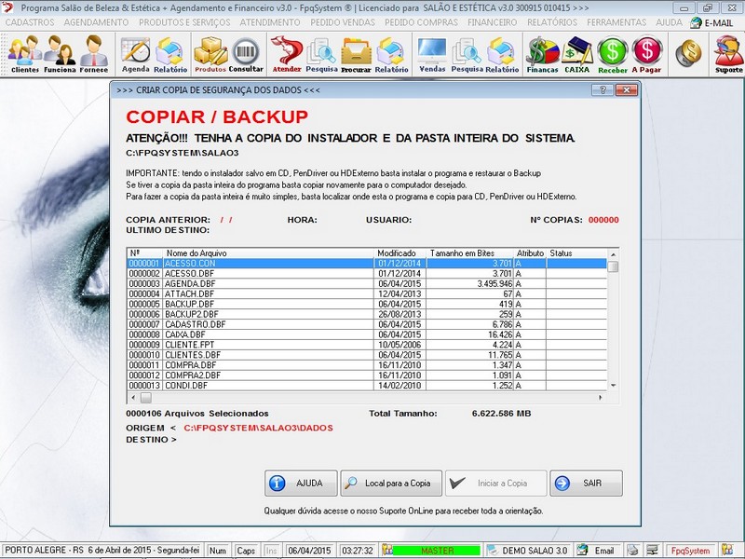
Task: Select the AGENDA.DBF row
Action: click(367, 284)
